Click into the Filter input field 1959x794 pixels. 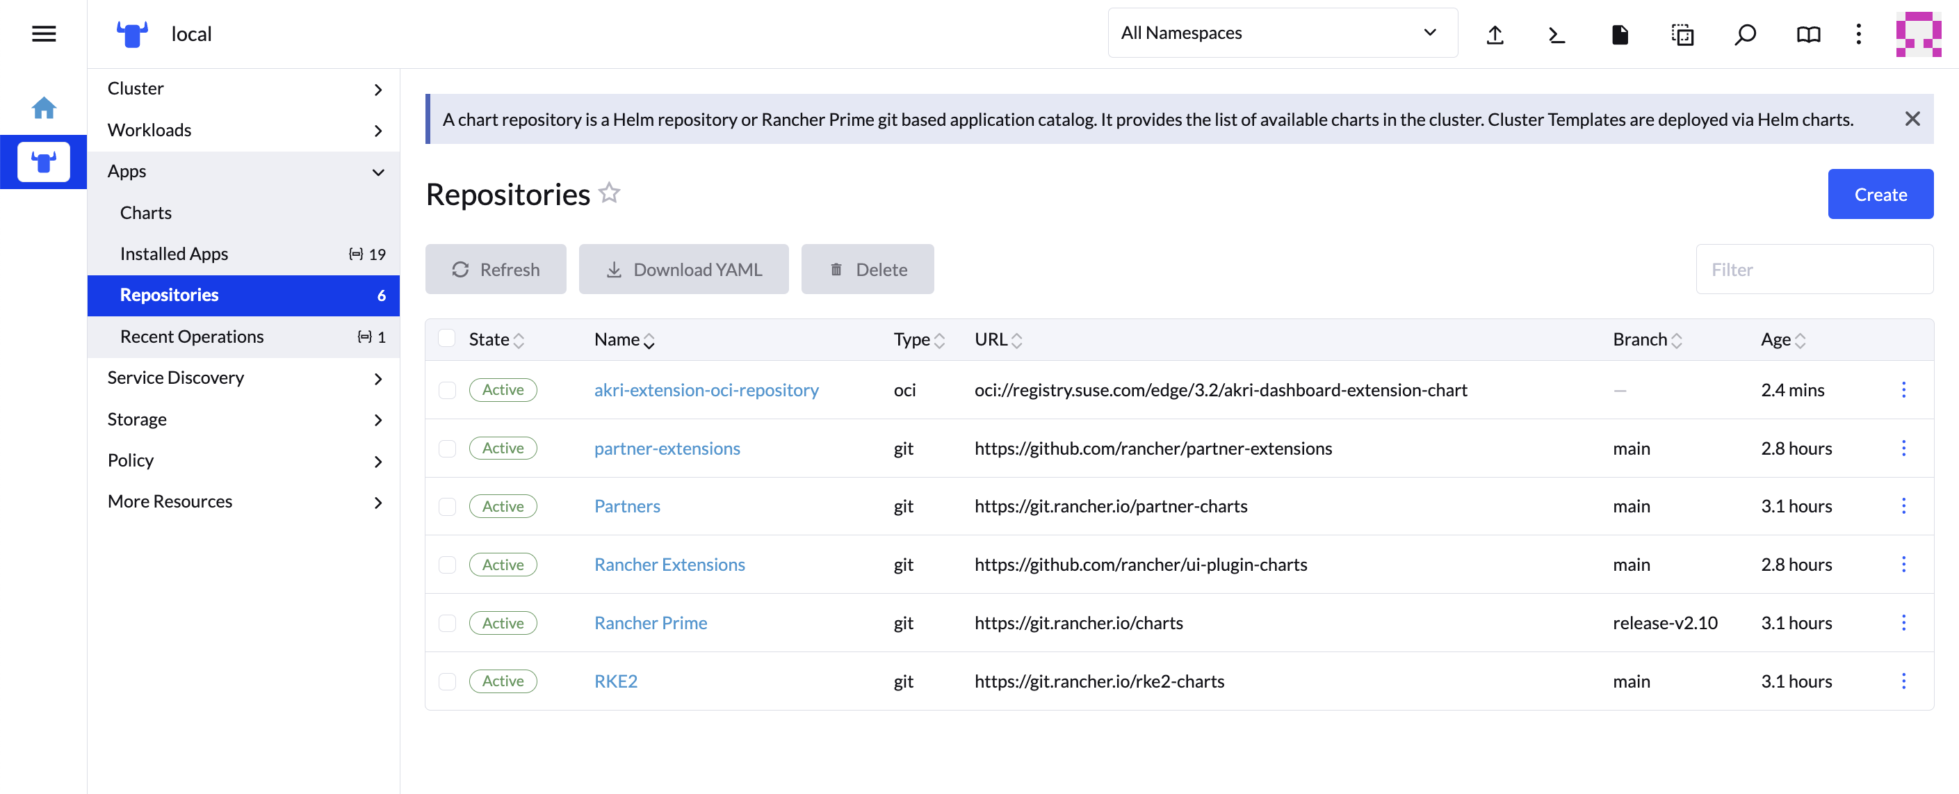point(1814,269)
